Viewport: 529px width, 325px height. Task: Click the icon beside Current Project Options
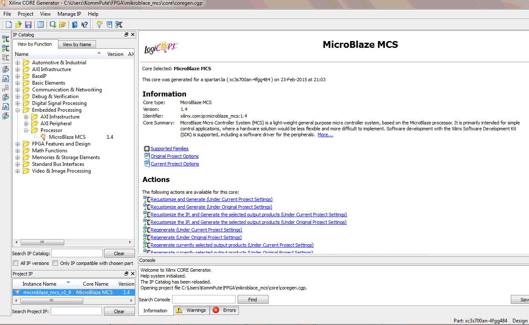pos(147,164)
